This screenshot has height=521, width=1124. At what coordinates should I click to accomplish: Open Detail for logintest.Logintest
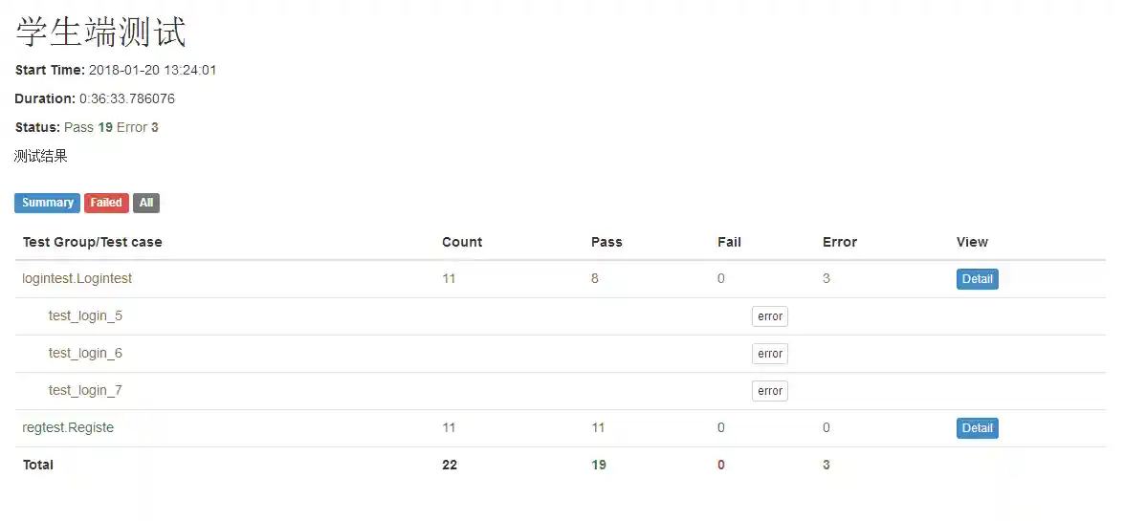pos(977,279)
